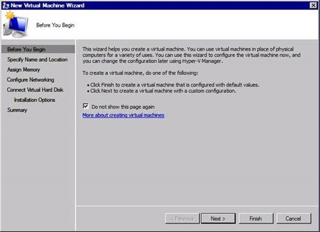320x232 pixels.
Task: Click the "To create a virtual machine" instruction text
Action: (x=140, y=73)
